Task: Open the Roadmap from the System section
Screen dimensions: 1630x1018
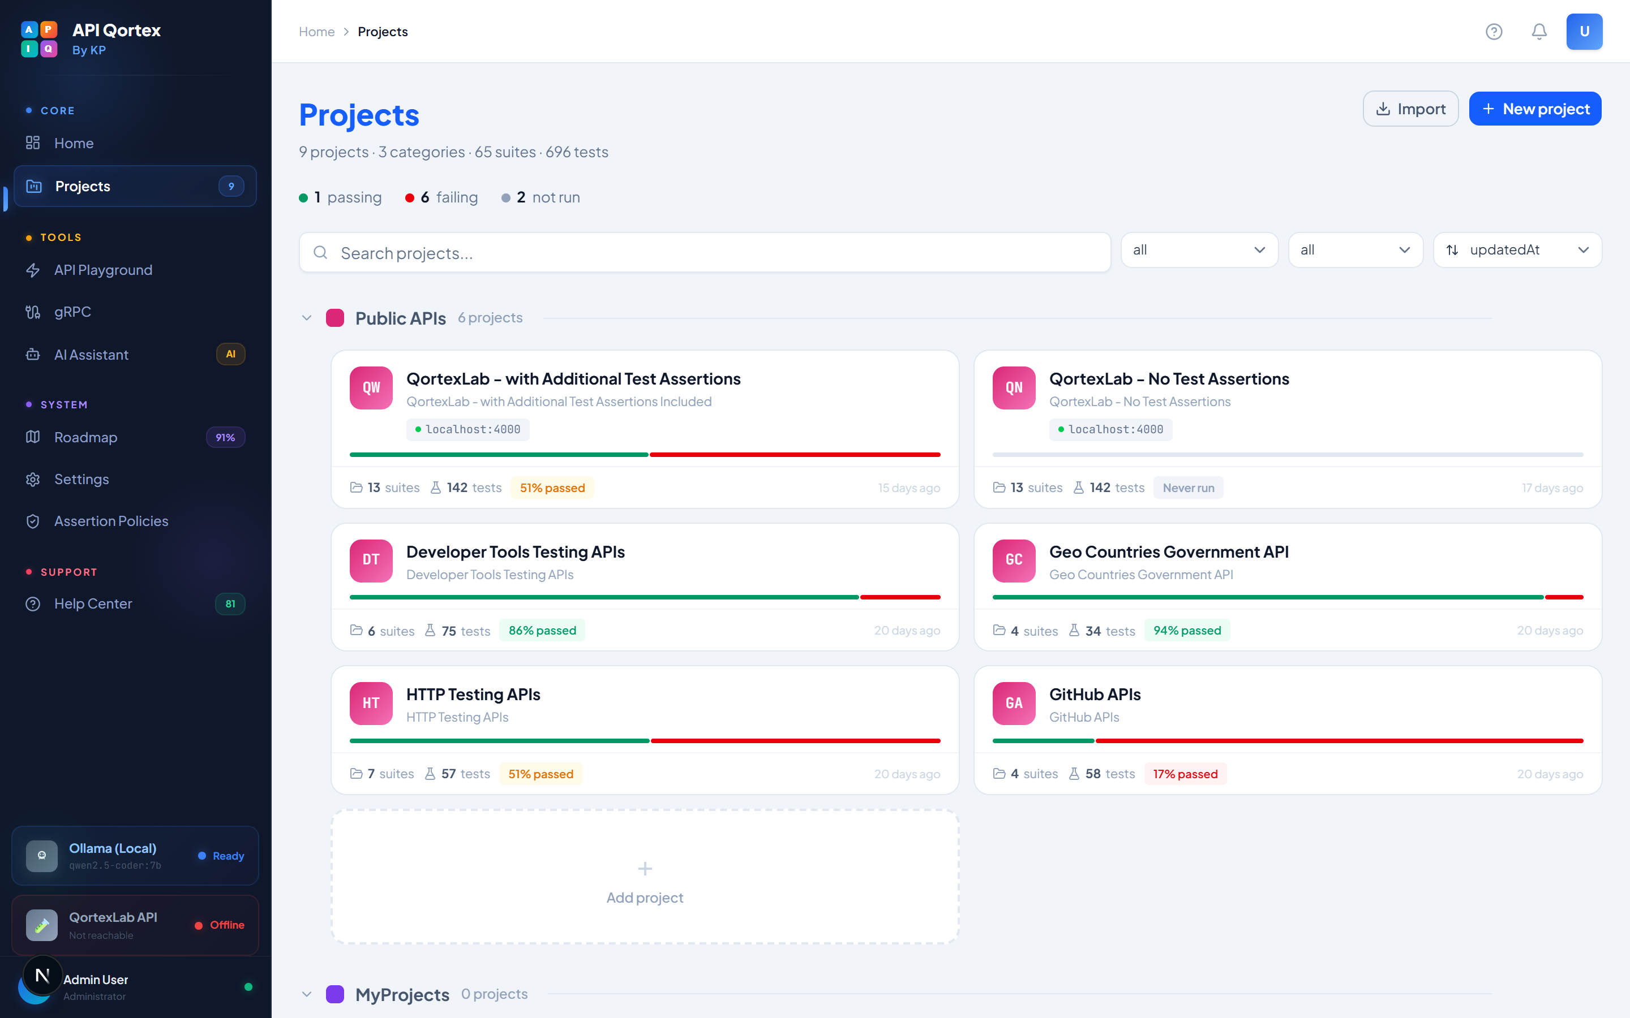Action: tap(85, 437)
